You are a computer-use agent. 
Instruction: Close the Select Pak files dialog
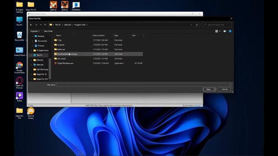231,18
